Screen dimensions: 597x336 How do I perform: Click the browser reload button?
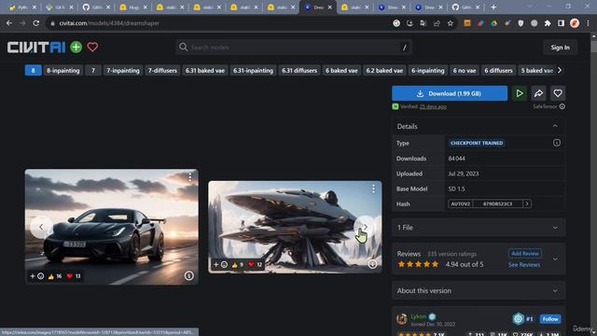(x=36, y=23)
